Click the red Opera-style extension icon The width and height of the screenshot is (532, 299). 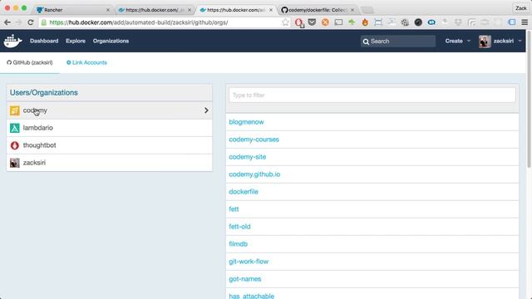299,22
